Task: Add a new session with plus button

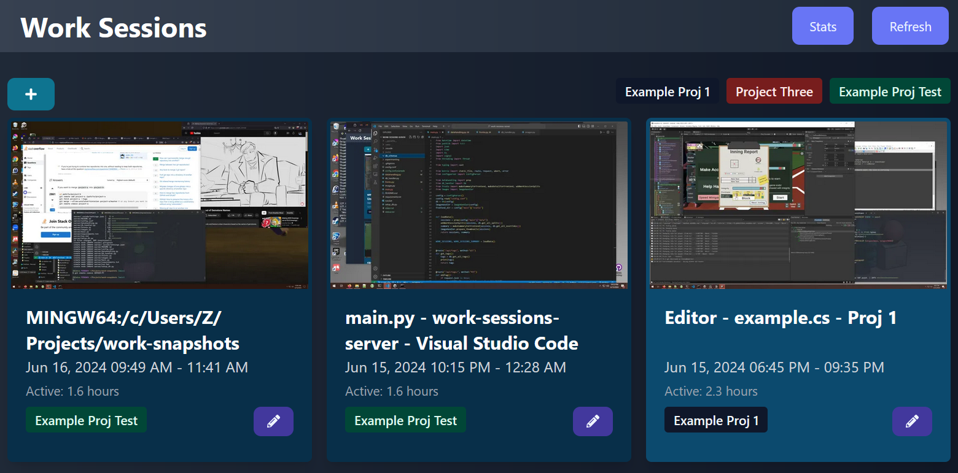Action: coord(31,94)
